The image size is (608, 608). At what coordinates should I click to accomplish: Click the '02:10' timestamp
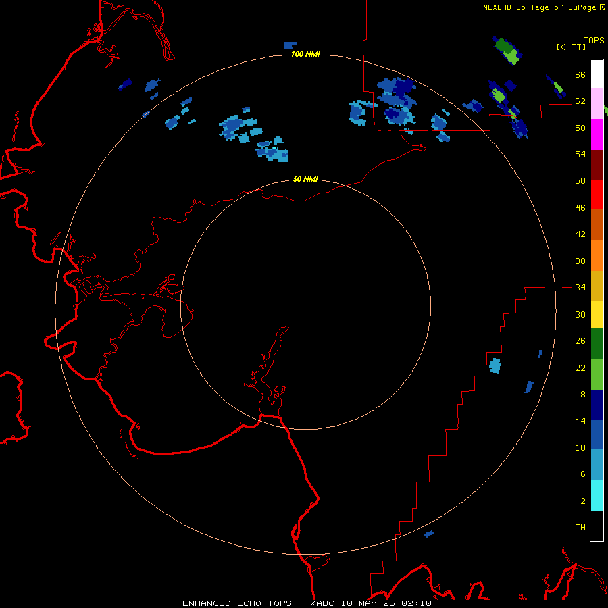click(417, 603)
